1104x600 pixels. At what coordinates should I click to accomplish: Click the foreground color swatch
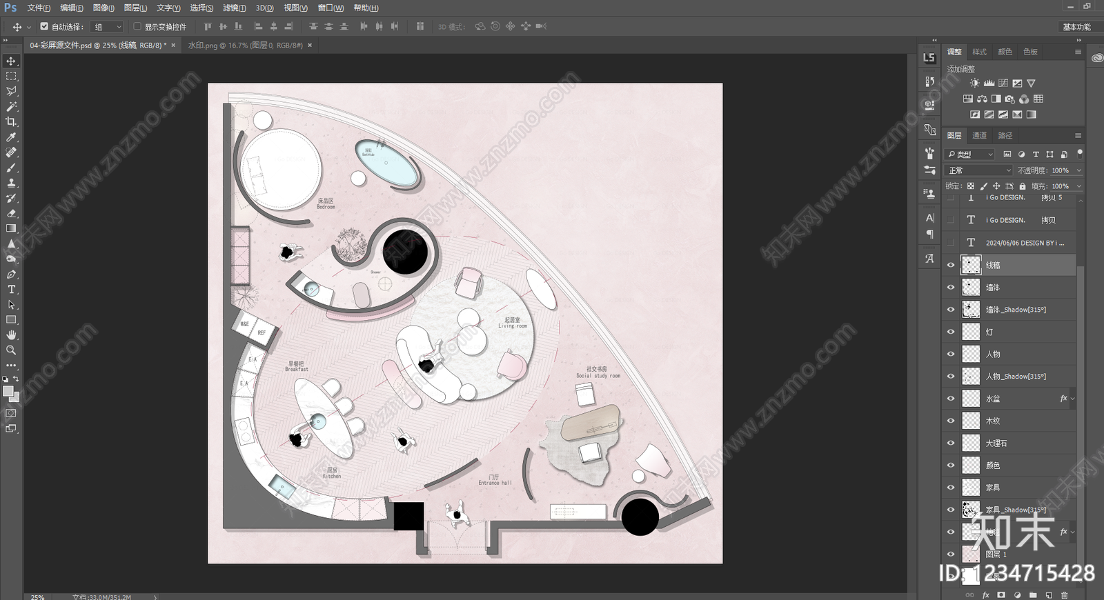click(8, 391)
